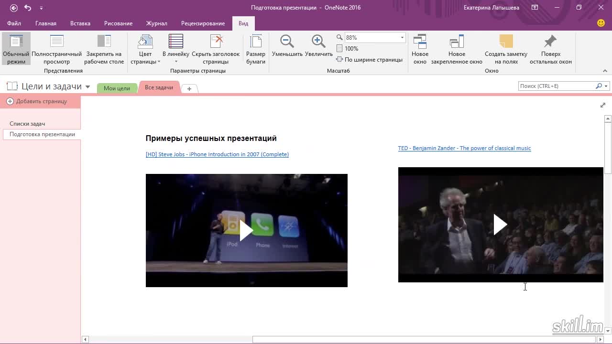Click the vertical scrollbar thumb
The height and width of the screenshot is (344, 612).
608,149
